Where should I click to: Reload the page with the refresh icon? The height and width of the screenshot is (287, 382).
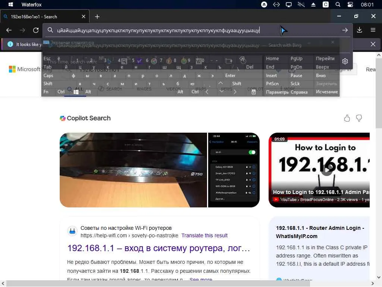[x=36, y=30]
